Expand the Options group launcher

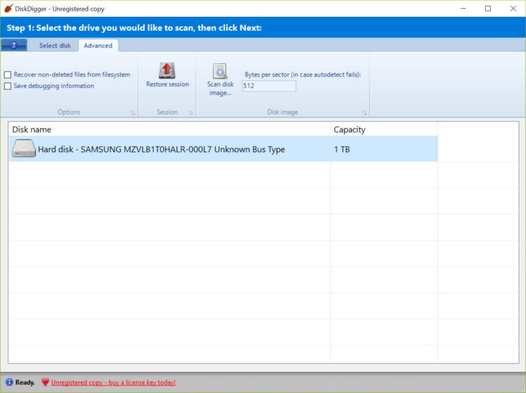pyautogui.click(x=133, y=113)
